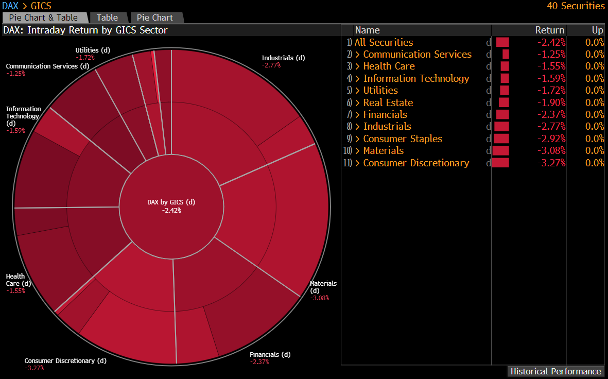Select the Financials label on the chart

(x=270, y=355)
